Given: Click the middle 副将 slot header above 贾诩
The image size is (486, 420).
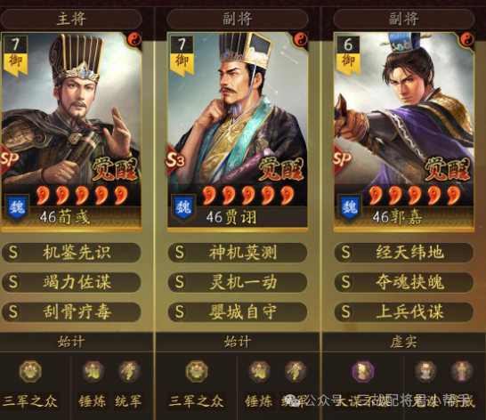Looking at the screenshot, I should pos(238,19).
